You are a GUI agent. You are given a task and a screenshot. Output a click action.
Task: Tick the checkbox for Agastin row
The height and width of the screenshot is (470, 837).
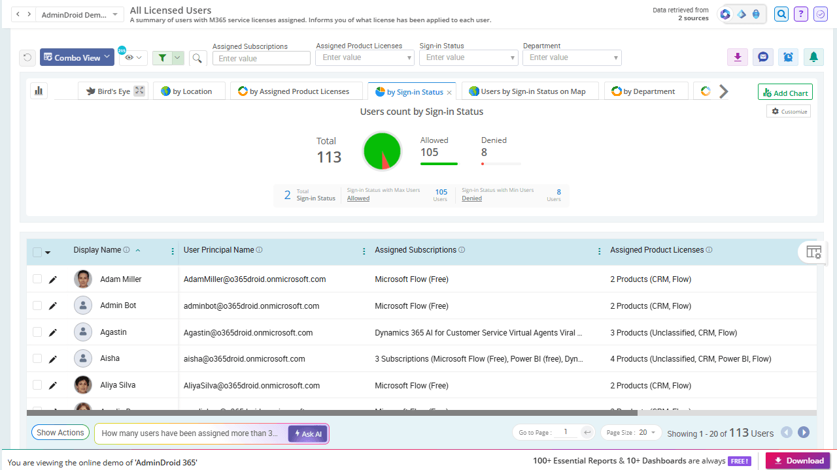tap(37, 332)
